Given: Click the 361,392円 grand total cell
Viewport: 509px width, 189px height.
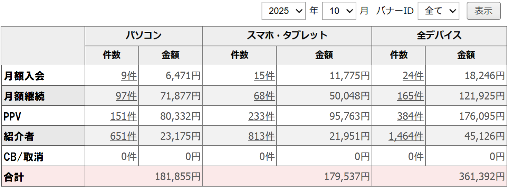Looking at the screenshot, I should [x=482, y=177].
